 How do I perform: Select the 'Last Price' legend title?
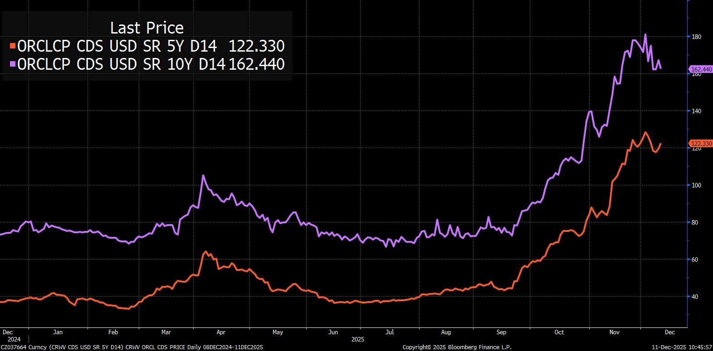(x=147, y=28)
